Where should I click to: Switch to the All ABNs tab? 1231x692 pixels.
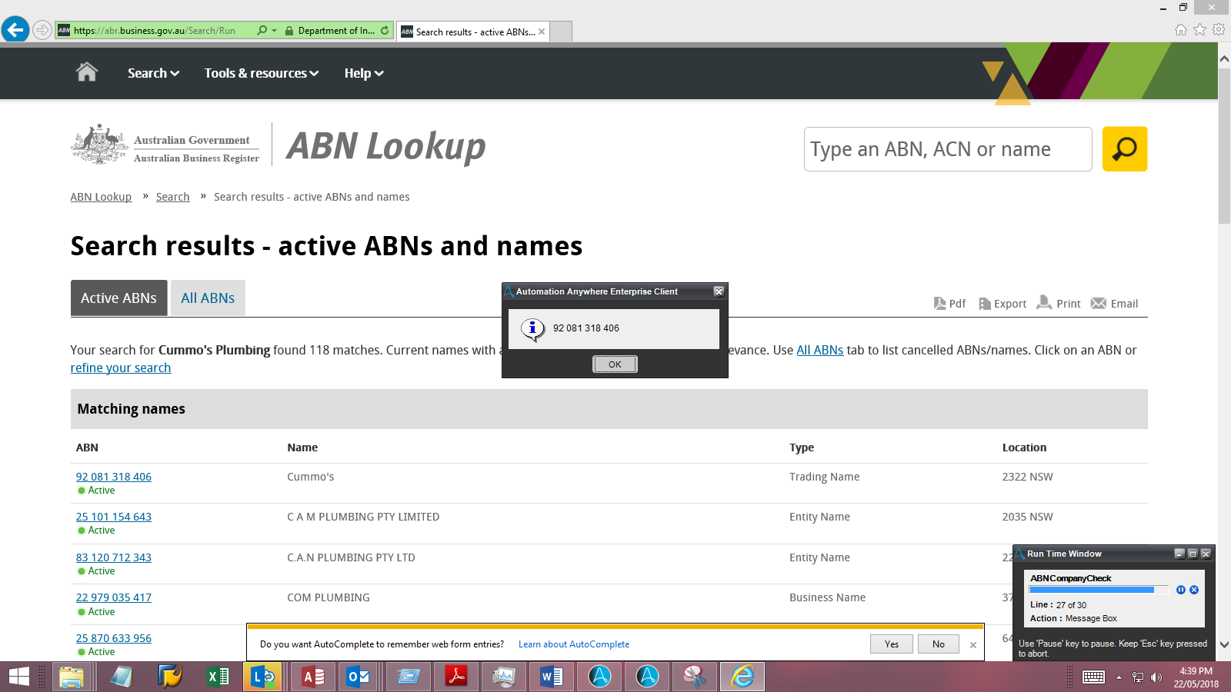pyautogui.click(x=208, y=298)
